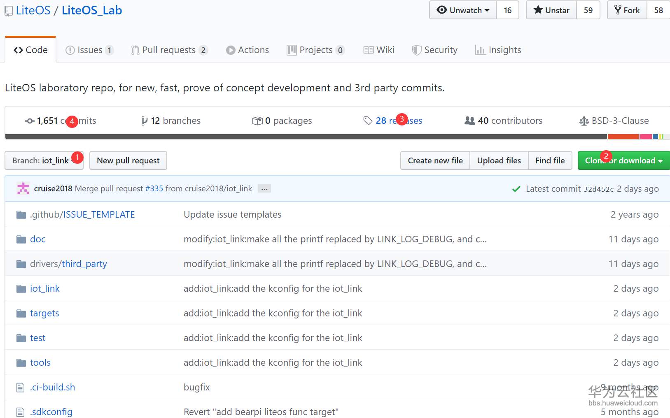Expand the Clone or download menu

pos(623,160)
